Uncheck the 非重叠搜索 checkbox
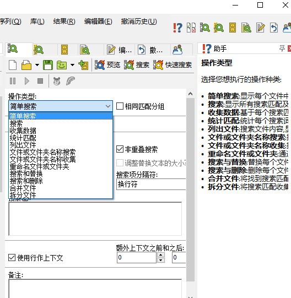 tap(120, 149)
